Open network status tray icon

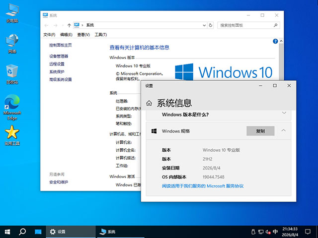point(260,232)
